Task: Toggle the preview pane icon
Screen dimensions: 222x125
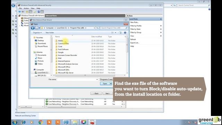Action: (120, 33)
